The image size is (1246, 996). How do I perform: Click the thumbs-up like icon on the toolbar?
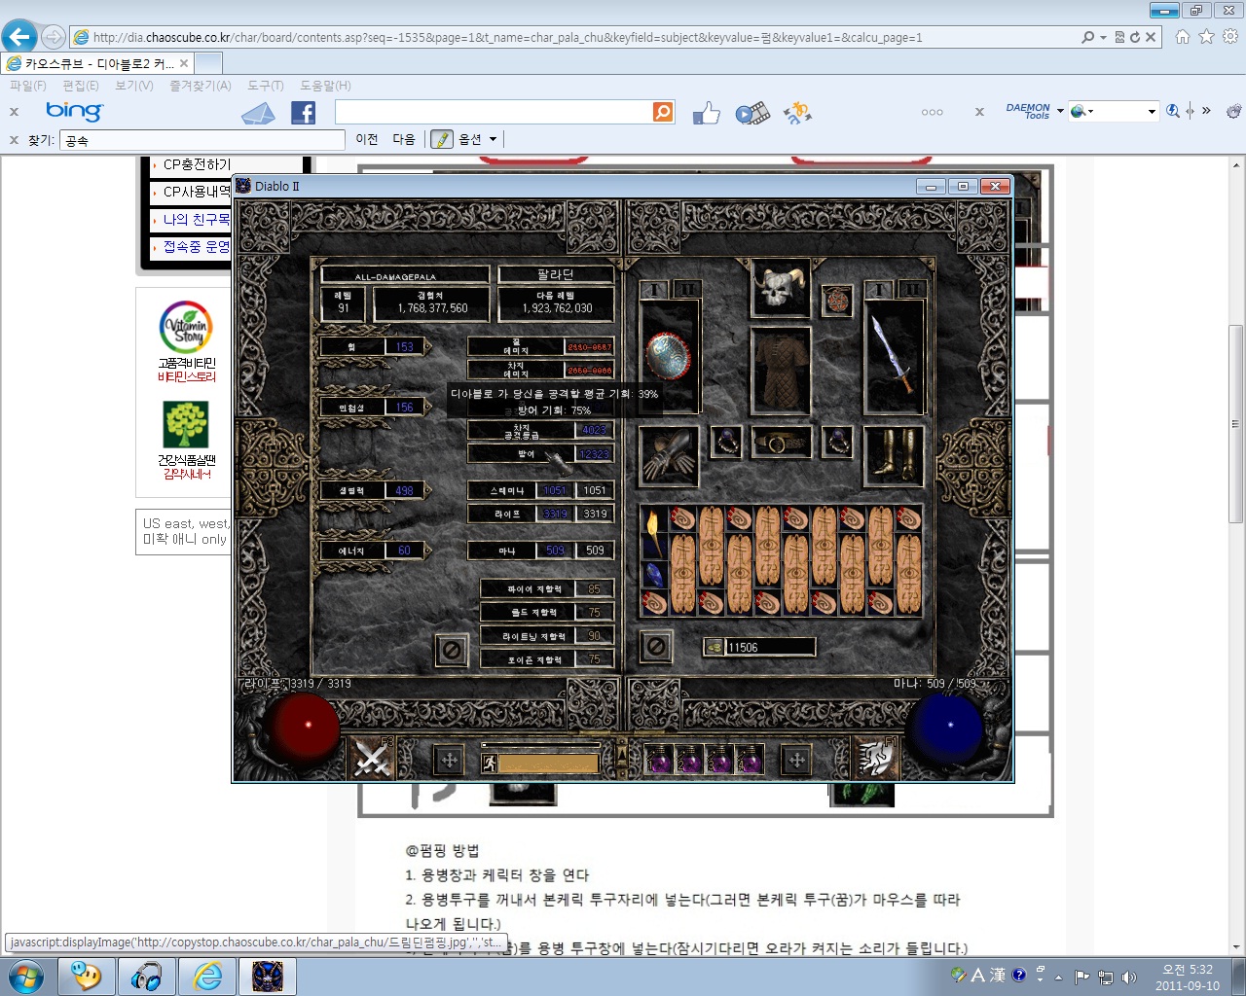[706, 113]
